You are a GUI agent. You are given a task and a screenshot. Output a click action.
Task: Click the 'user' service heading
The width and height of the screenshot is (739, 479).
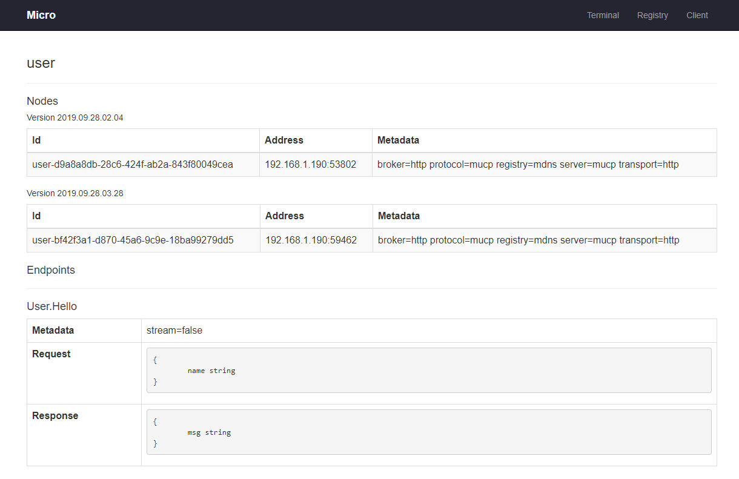pos(41,63)
